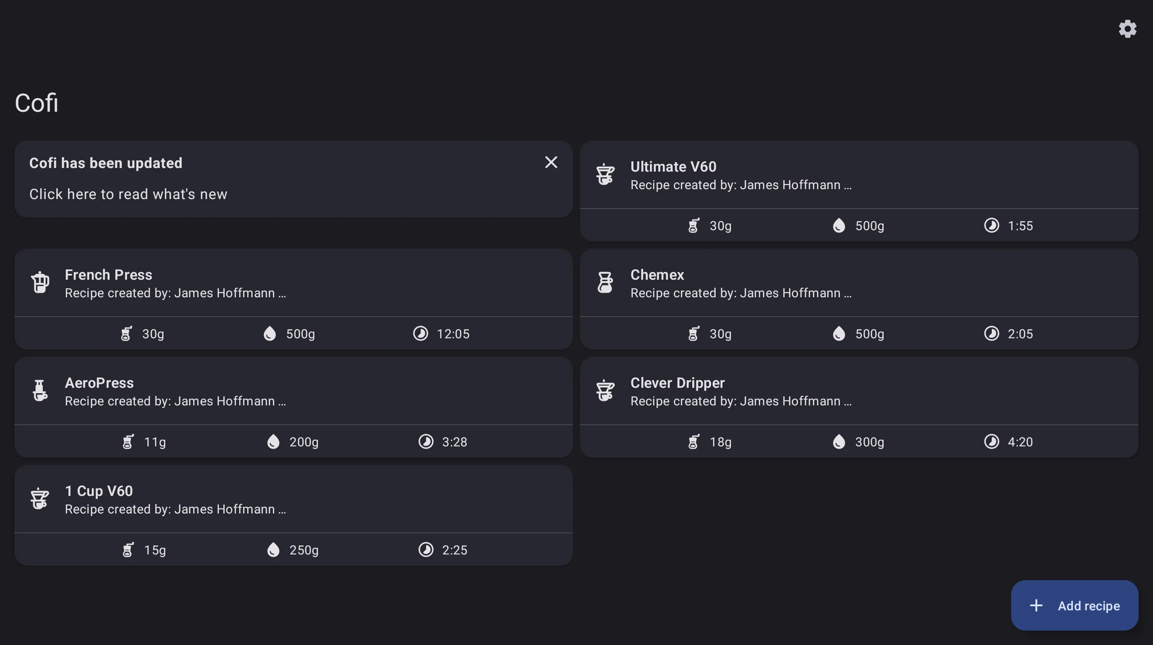Click the Ultimate V60 dripper icon
1153x645 pixels.
coord(605,175)
